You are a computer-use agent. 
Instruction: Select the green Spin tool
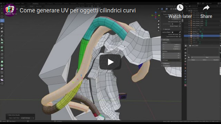coord(2,65)
